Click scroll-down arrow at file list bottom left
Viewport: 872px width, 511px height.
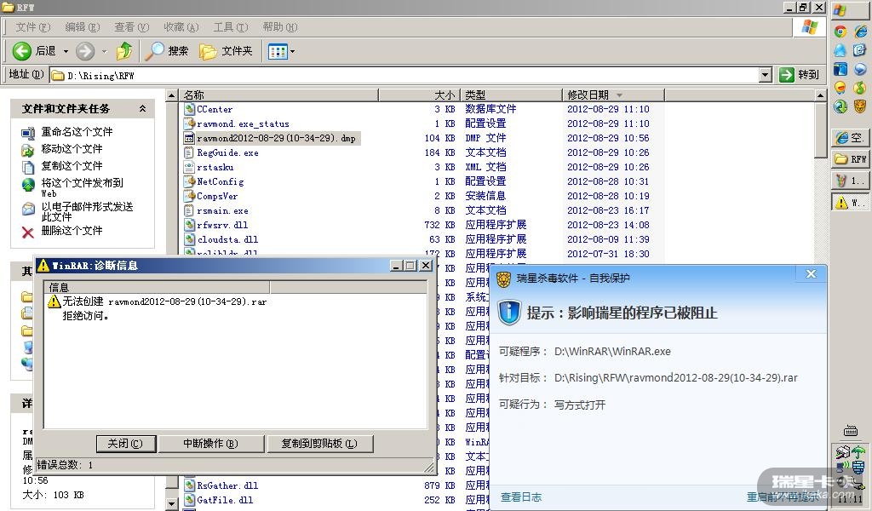[171, 502]
